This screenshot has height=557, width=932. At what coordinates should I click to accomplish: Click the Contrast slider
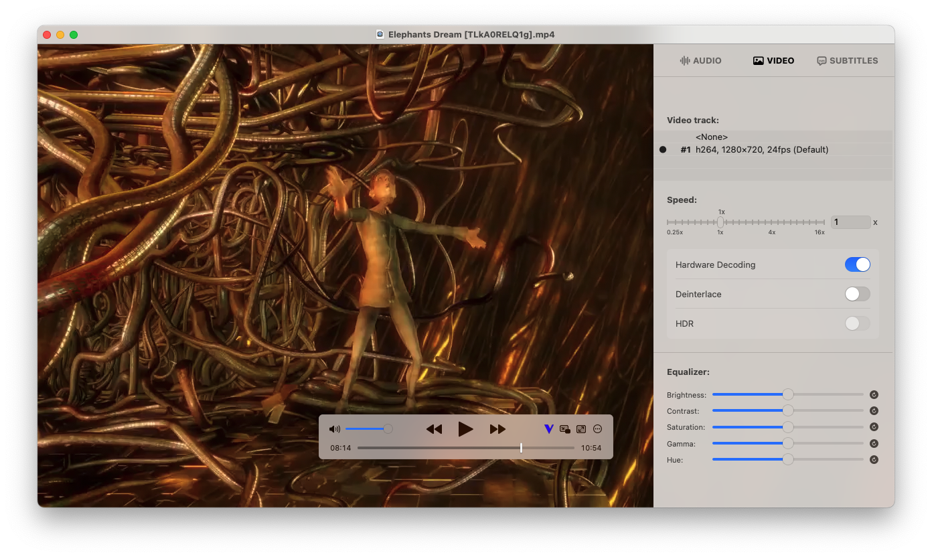click(788, 410)
